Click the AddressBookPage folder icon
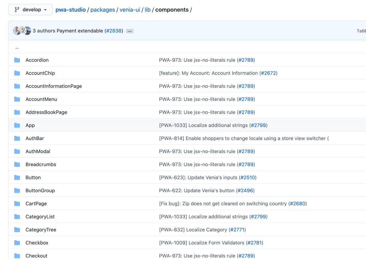This screenshot has height=259, width=366. 17,112
